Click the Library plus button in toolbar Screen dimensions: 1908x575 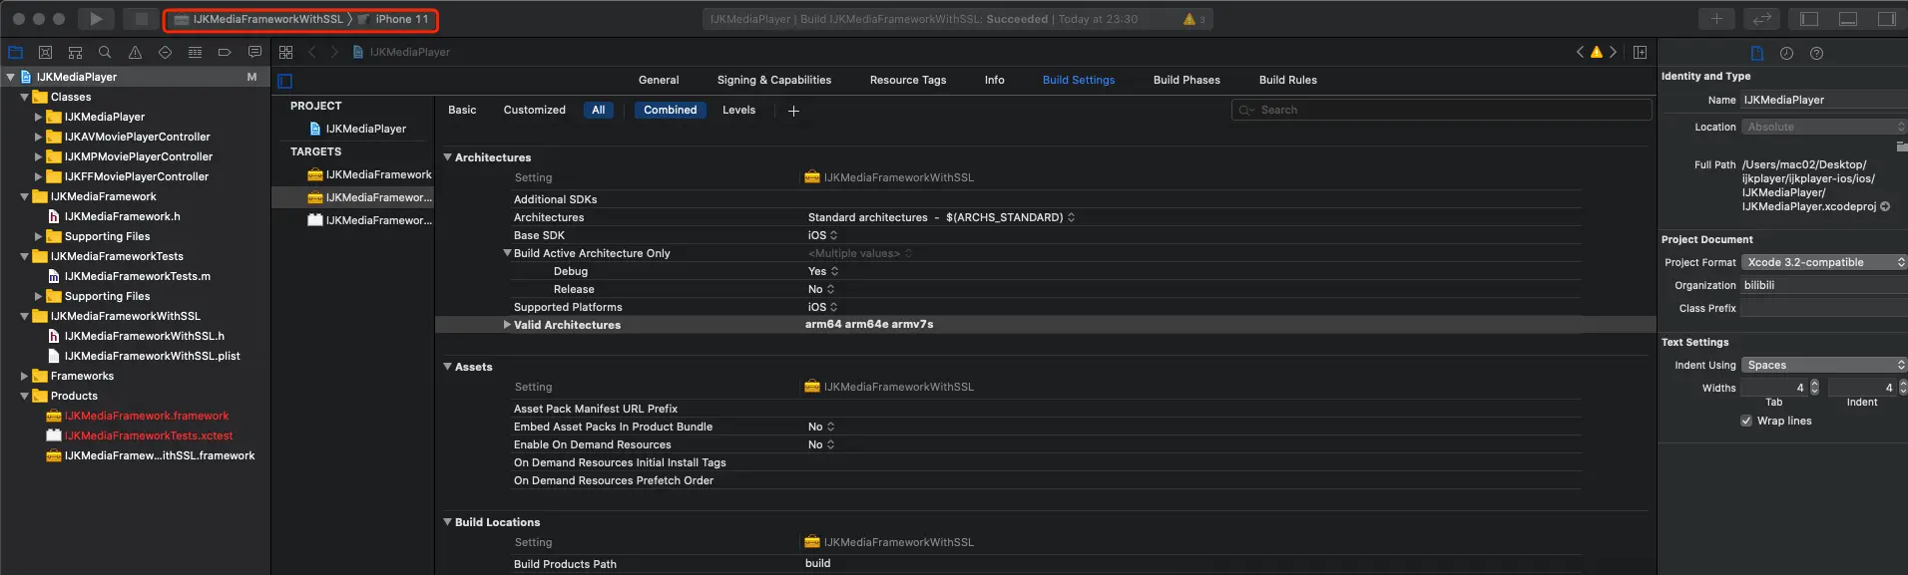pyautogui.click(x=1716, y=19)
